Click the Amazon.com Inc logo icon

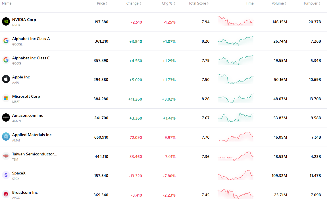pos(6,117)
